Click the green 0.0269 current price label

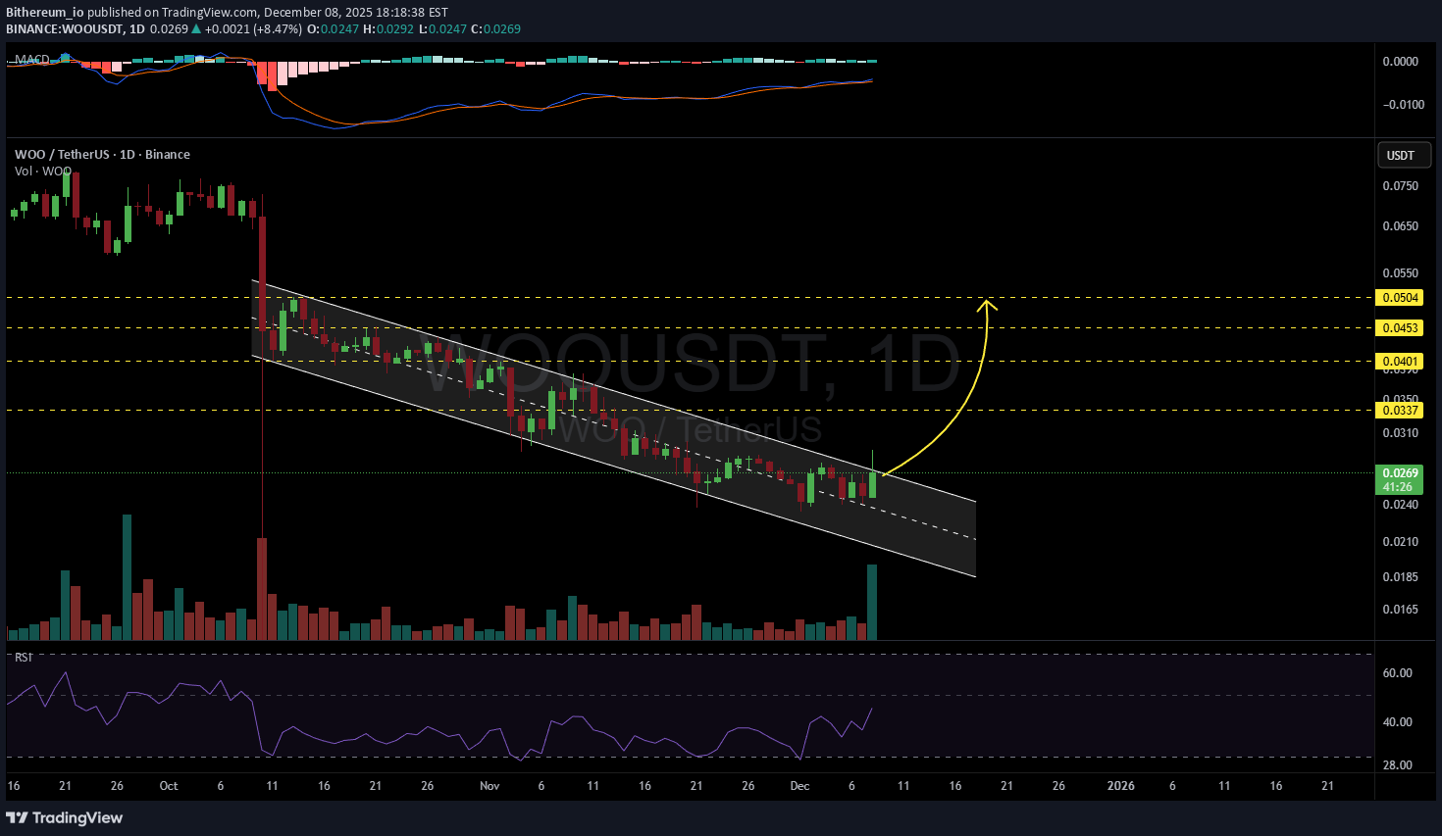(1400, 473)
